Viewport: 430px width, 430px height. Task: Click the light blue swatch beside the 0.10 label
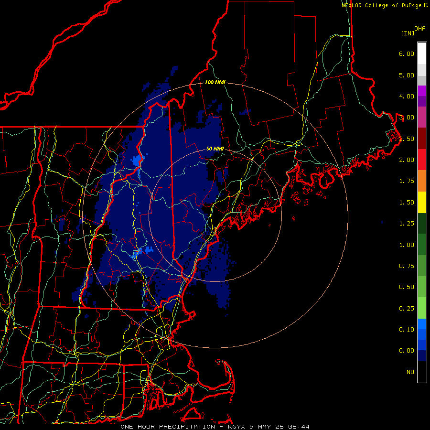[x=422, y=324]
